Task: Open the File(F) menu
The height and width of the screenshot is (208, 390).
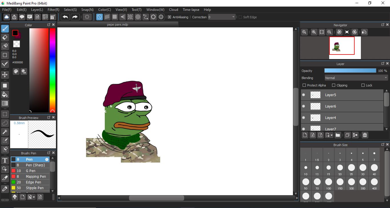Action: [7, 10]
